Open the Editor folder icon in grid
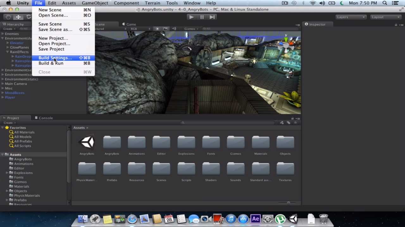Image resolution: width=405 pixels, height=227 pixels. tap(161, 143)
